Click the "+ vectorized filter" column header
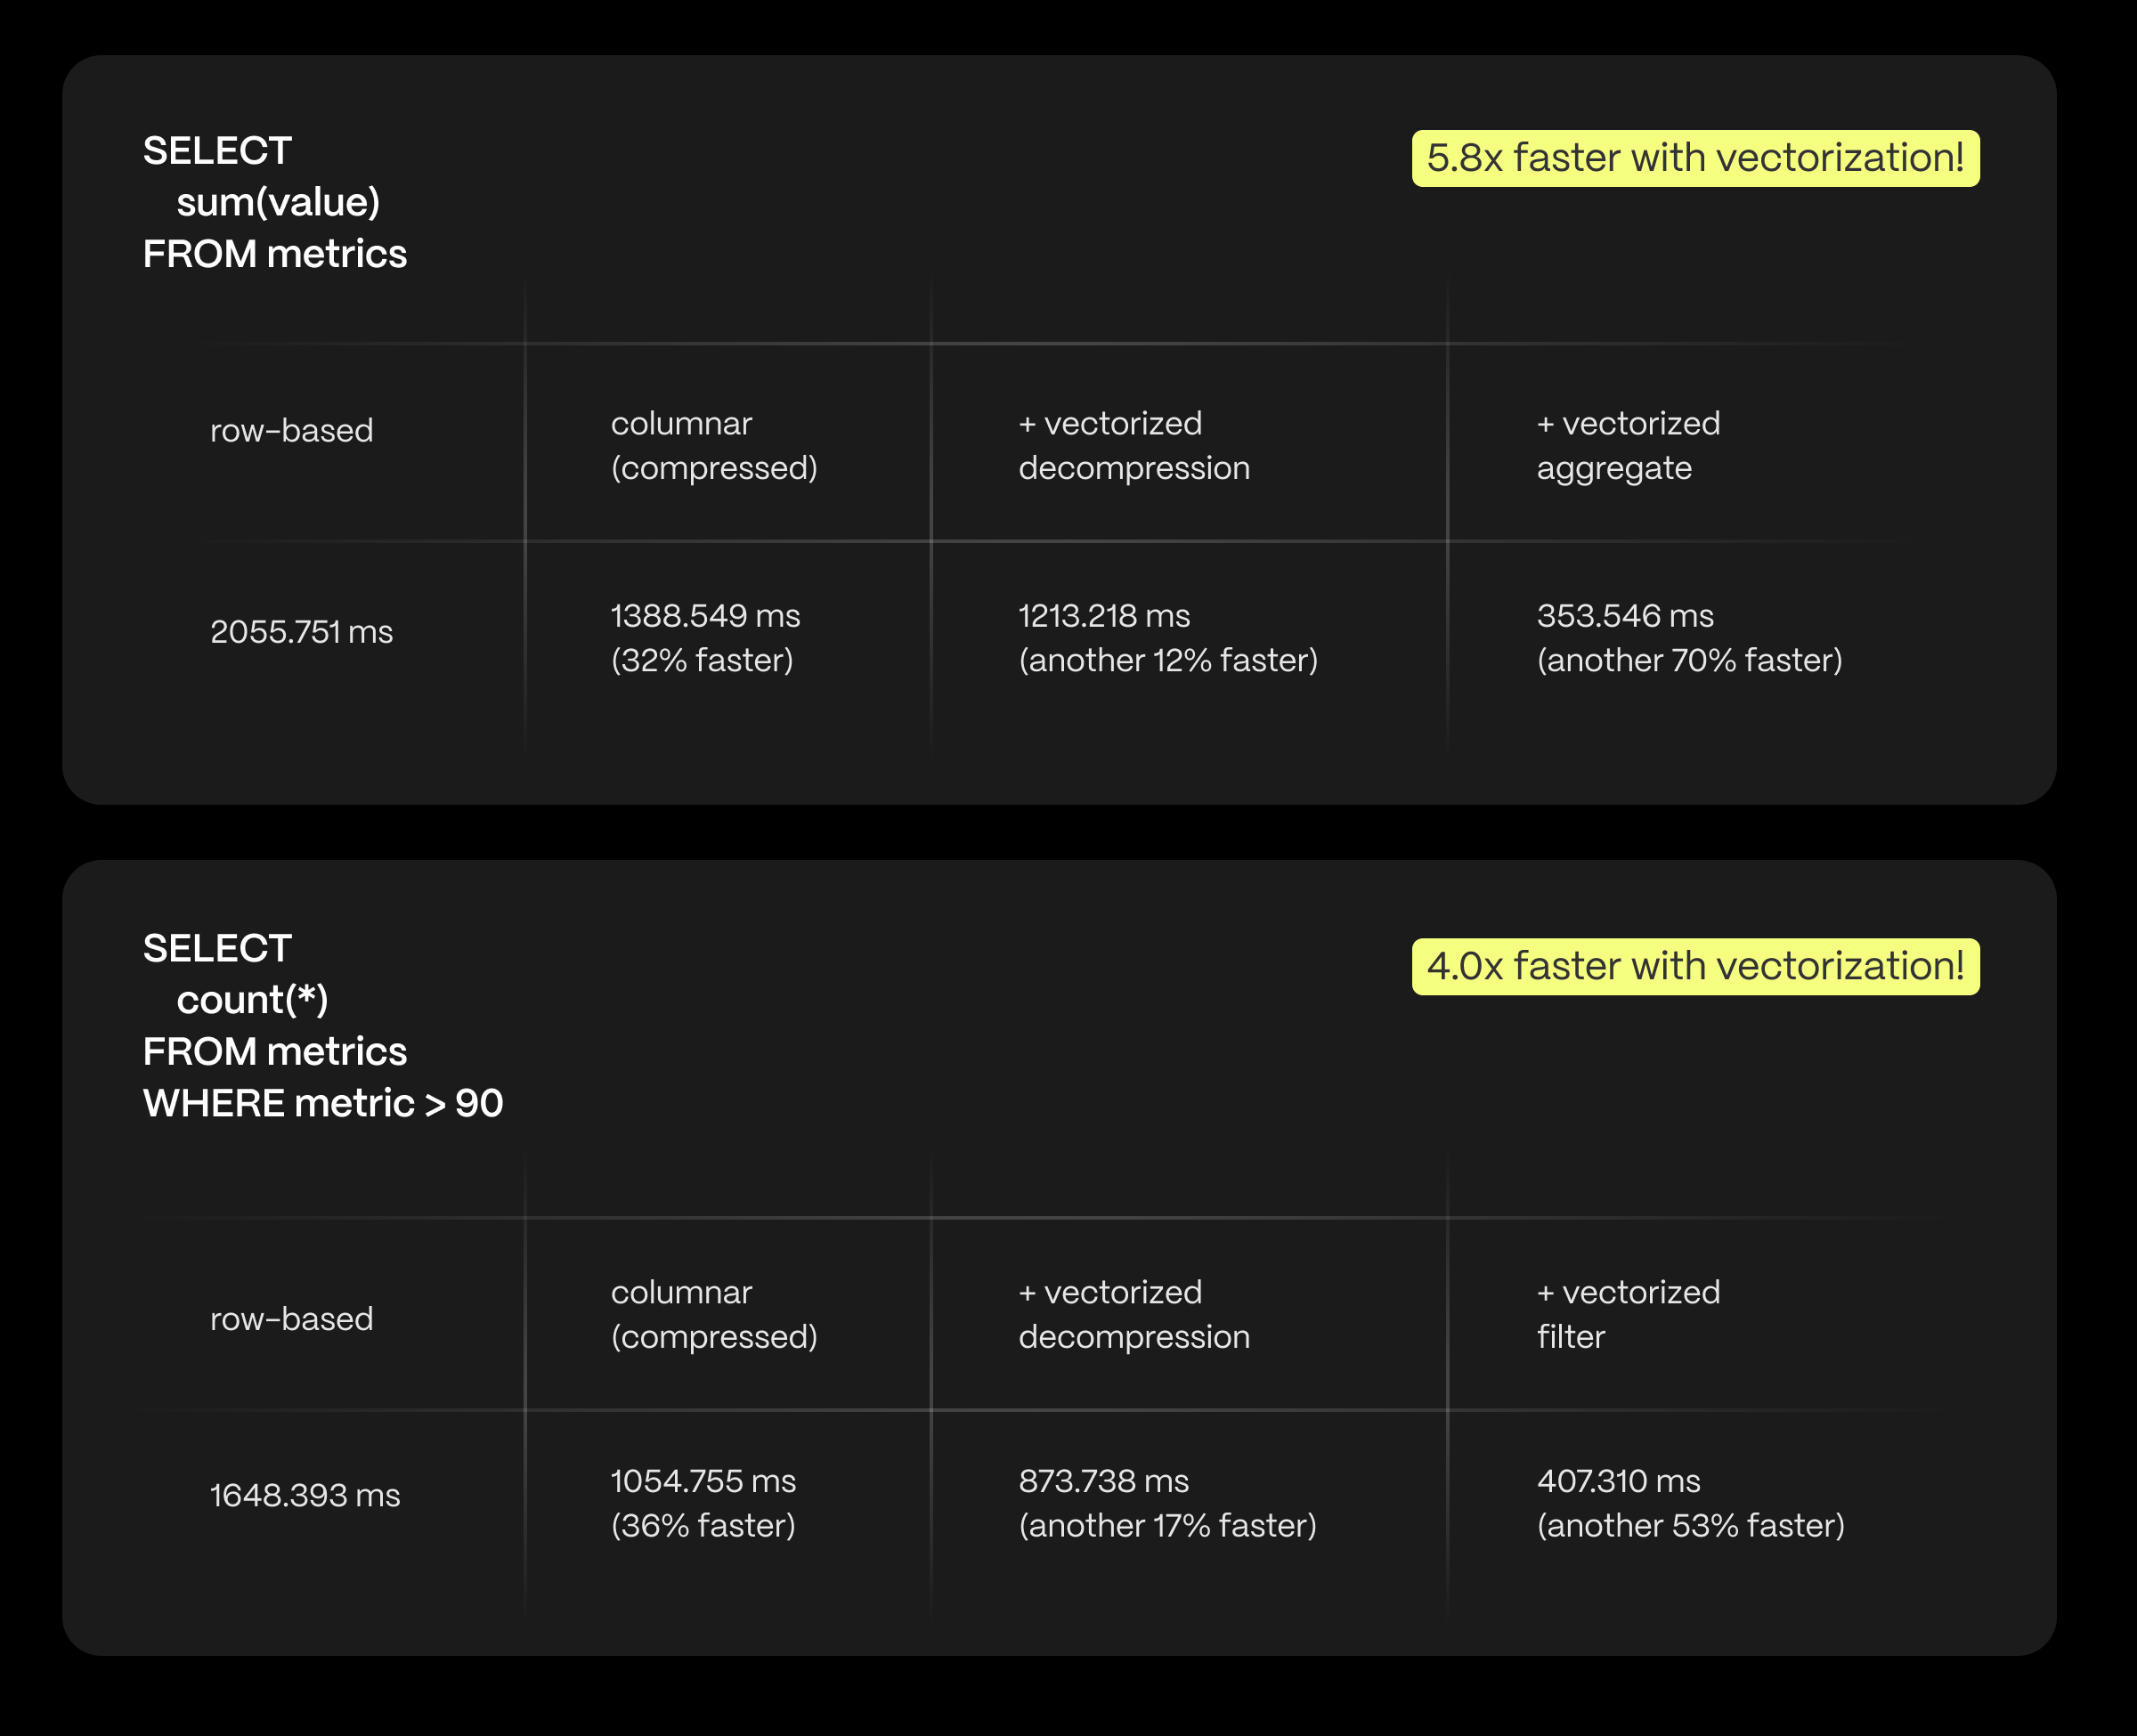This screenshot has width=2137, height=1736. (1628, 1314)
